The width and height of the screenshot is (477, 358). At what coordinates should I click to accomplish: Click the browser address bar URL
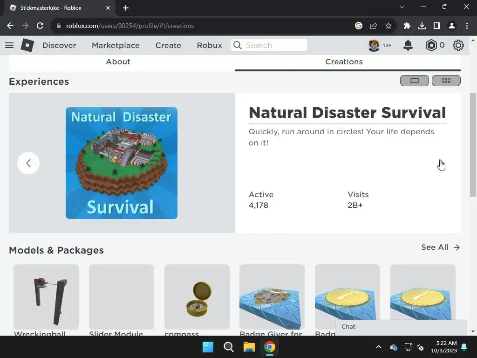click(x=130, y=26)
